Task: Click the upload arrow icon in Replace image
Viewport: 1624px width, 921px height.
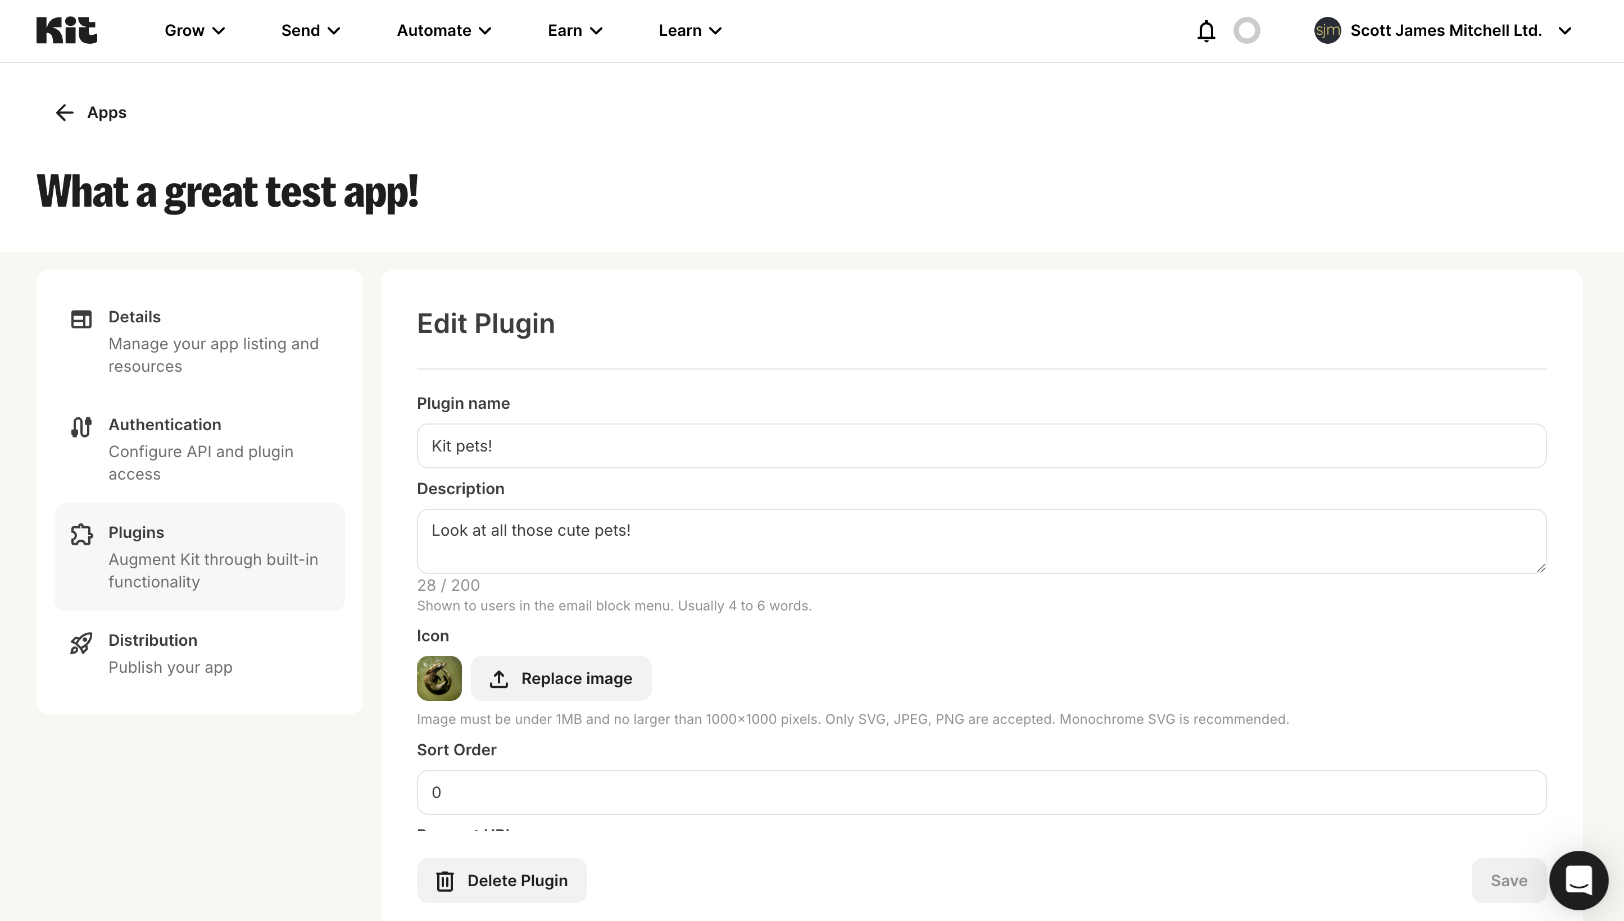Action: (498, 679)
